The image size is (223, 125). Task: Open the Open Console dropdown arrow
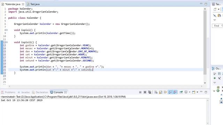[x=197, y=92]
